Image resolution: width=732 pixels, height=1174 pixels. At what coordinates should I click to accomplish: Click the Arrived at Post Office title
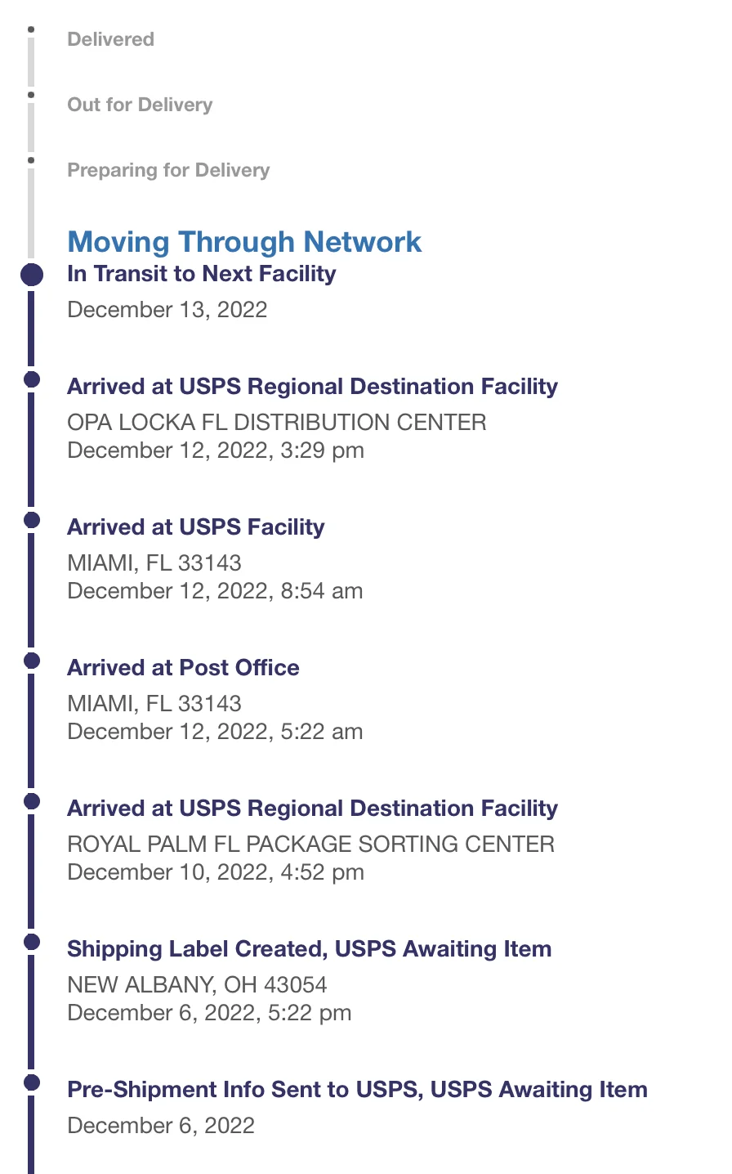coord(183,668)
